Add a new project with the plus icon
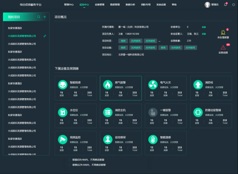 pyautogui.click(x=44, y=17)
